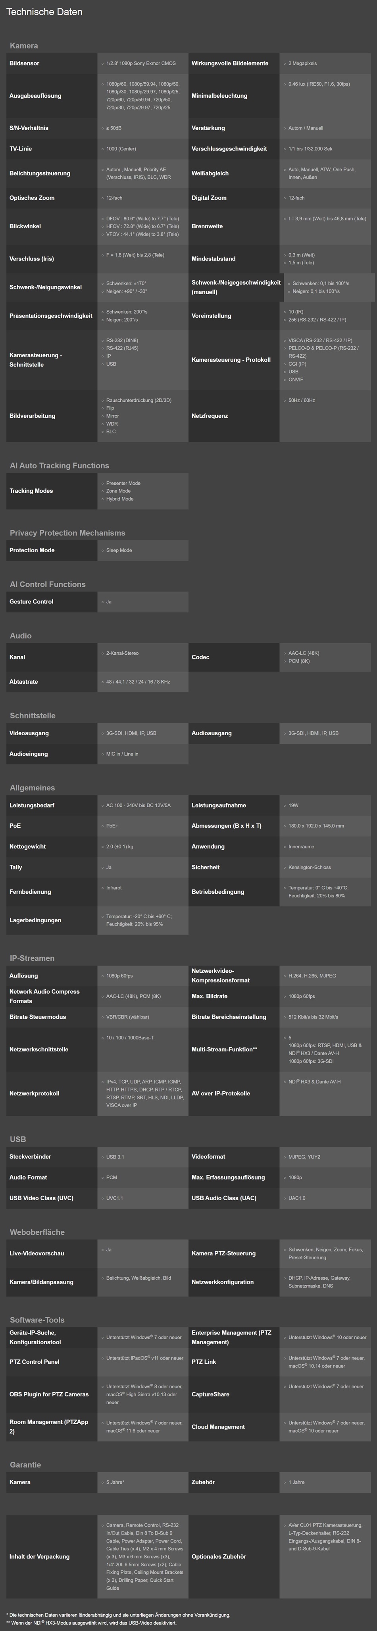
Task: Click the 'Presenter Mode' list entry
Action: coord(123,483)
